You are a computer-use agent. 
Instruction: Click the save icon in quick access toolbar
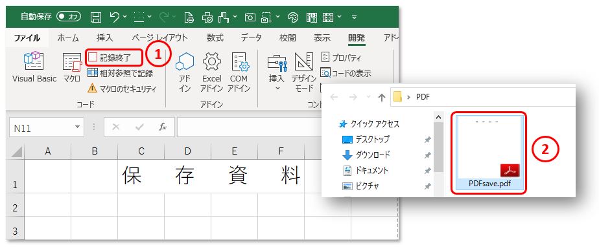click(x=96, y=17)
